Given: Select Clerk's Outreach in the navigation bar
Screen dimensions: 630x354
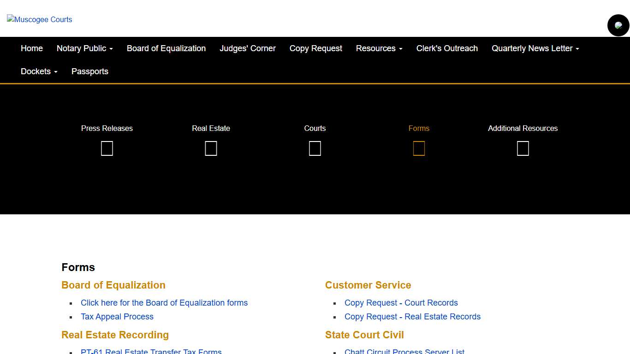Looking at the screenshot, I should tap(447, 48).
